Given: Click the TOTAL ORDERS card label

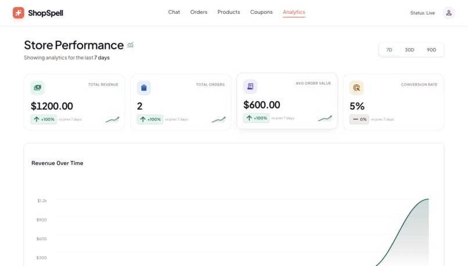Looking at the screenshot, I should (210, 84).
